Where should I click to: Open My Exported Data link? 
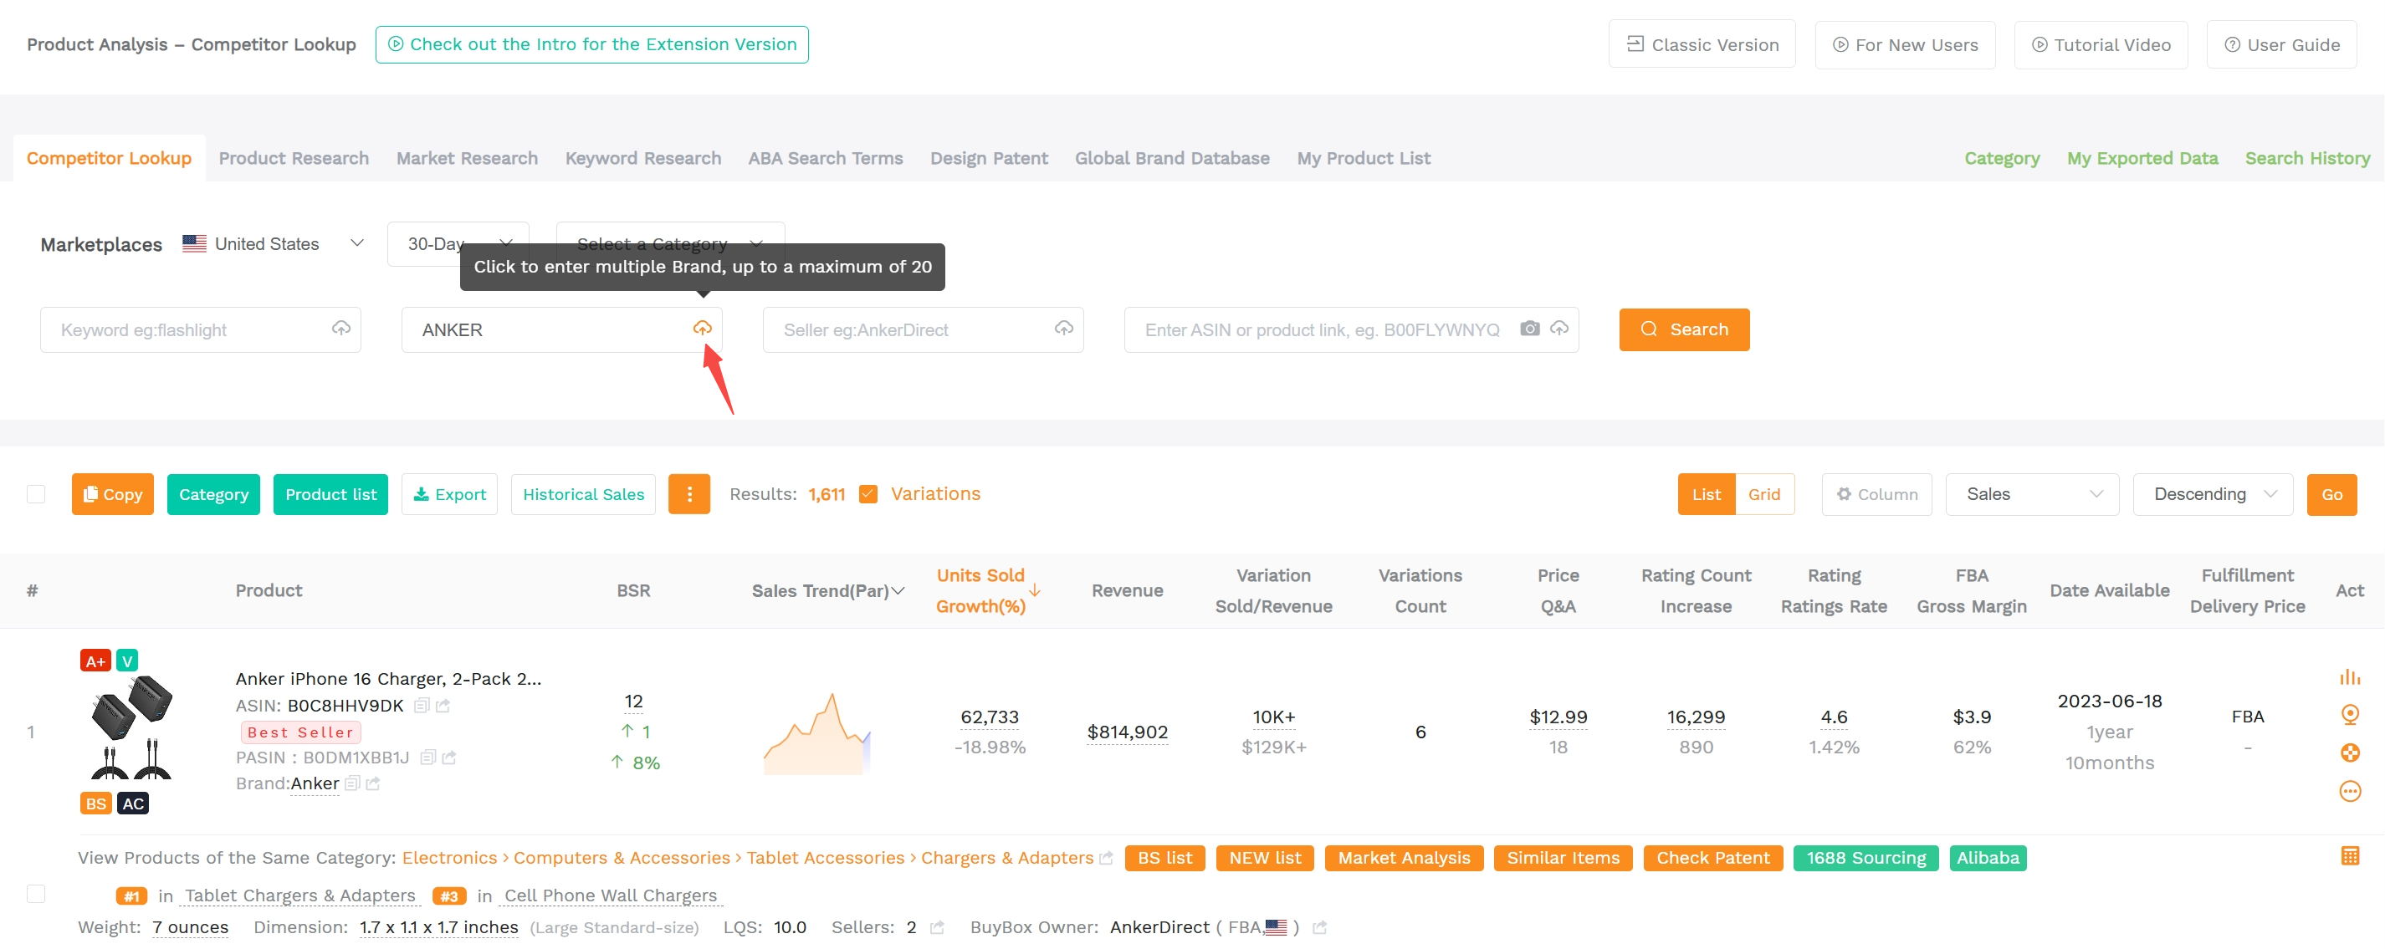[2142, 158]
